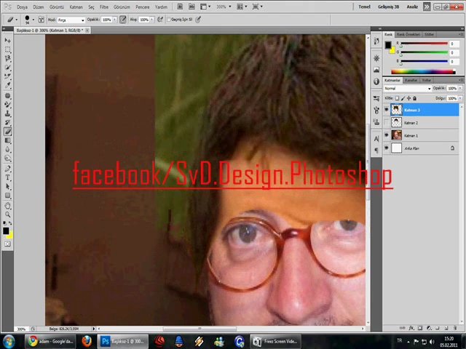This screenshot has height=349, width=466.
Task: Open the eraser Mod dropdown
Action: point(71,20)
